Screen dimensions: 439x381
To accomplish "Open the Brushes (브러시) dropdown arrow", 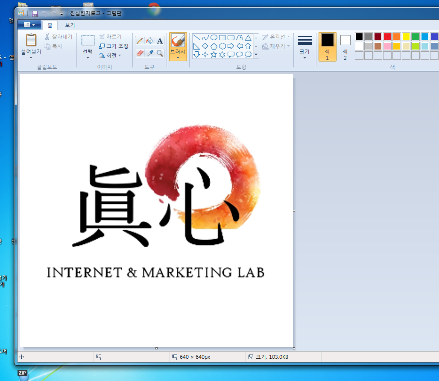I will [x=178, y=58].
